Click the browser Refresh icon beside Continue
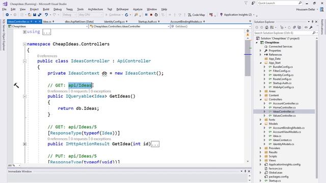This screenshot has width=326, height=183. click(x=126, y=15)
